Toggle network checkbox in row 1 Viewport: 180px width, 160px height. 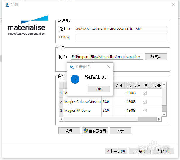[x=145, y=93]
